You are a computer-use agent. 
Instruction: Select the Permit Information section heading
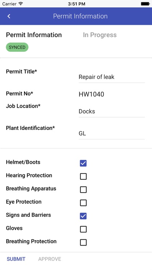(34, 35)
